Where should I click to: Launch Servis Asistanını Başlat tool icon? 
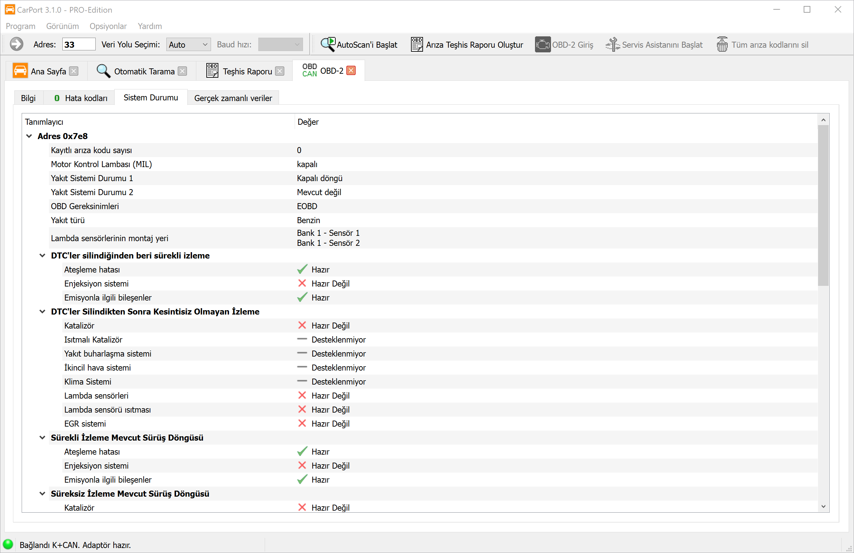click(613, 45)
